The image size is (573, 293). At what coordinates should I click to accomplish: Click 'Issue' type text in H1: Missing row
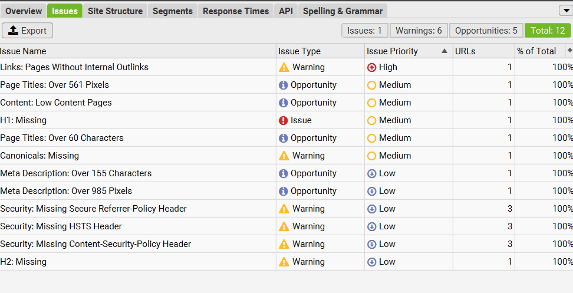click(x=301, y=120)
